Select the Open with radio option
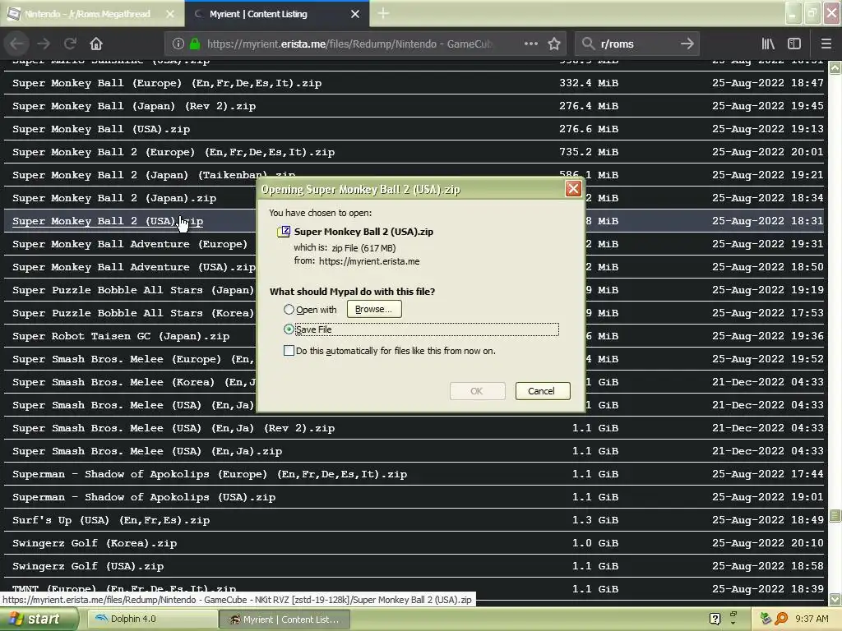The image size is (842, 631). pyautogui.click(x=289, y=310)
